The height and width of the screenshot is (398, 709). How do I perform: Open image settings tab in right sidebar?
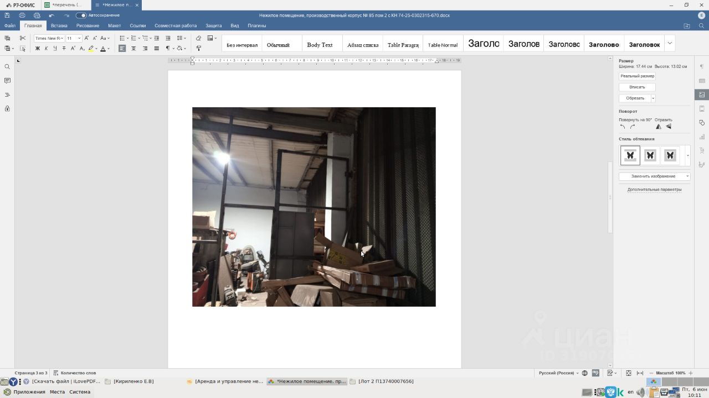(x=702, y=95)
